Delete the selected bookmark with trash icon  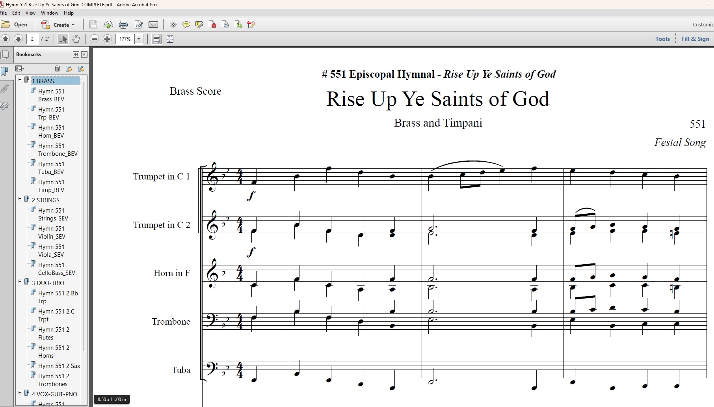pos(57,69)
